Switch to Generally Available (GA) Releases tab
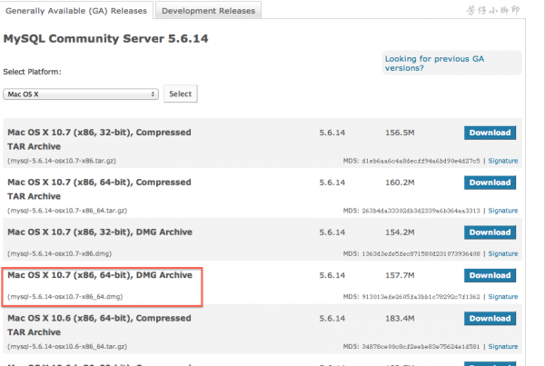 coord(76,10)
